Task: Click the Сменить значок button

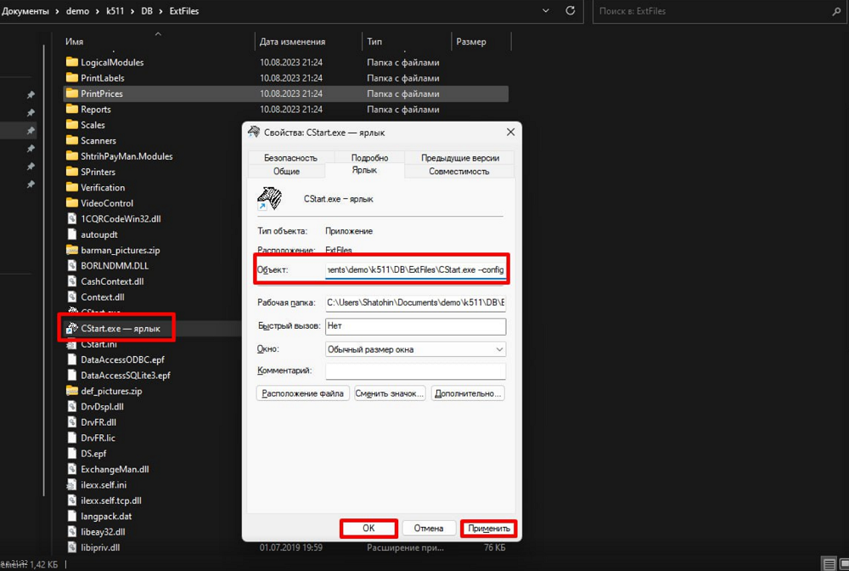Action: coord(390,393)
